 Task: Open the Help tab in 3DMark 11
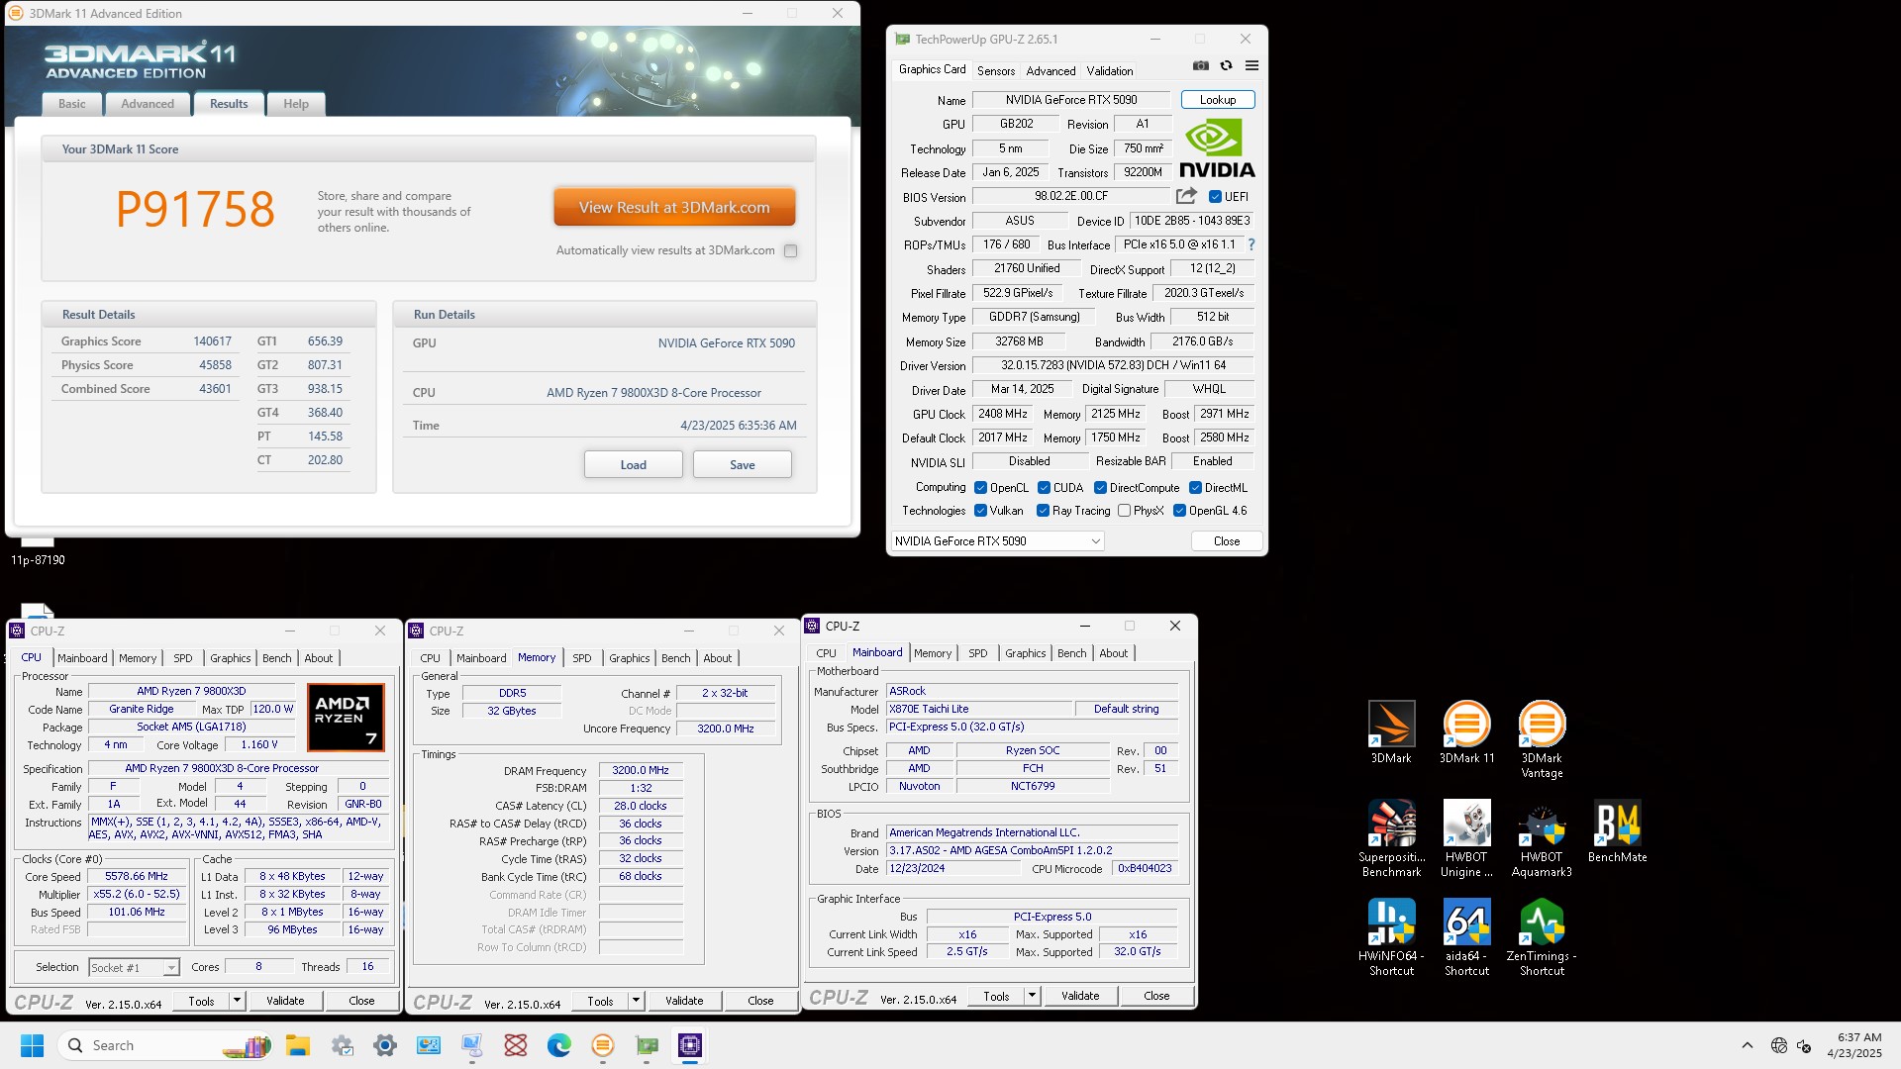[x=296, y=104]
